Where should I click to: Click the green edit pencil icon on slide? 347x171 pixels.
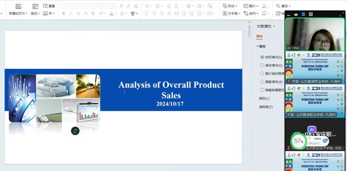tap(75, 131)
